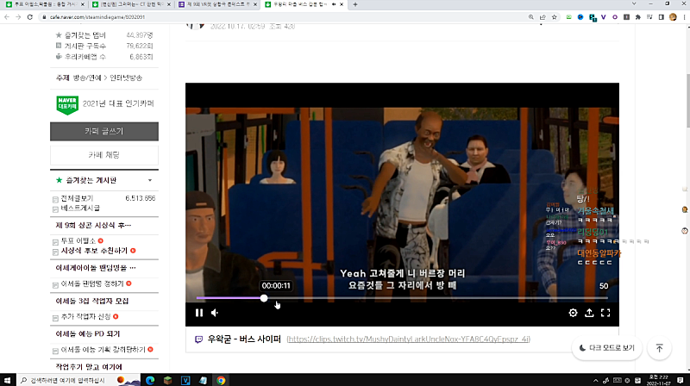The height and width of the screenshot is (386, 690).
Task: Open the Chrome extensions puzzle icon
Action: coord(637,17)
